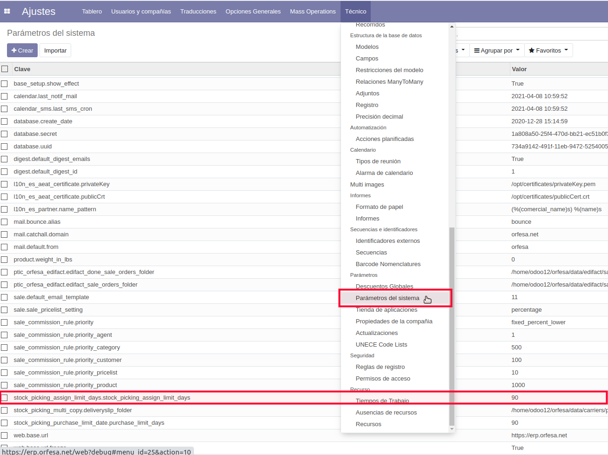Open the apps grid home icon
The image size is (608, 455).
7,11
